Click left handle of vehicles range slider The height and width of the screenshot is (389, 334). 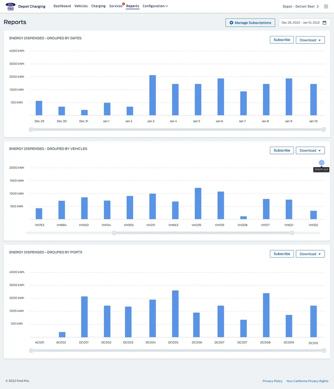coord(114,233)
